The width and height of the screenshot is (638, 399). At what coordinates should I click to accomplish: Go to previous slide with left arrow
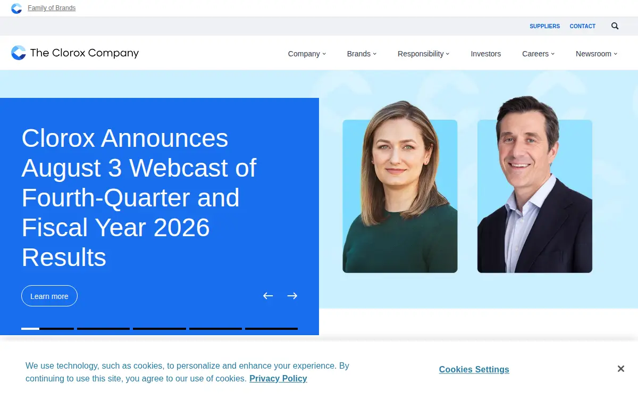coord(268,296)
